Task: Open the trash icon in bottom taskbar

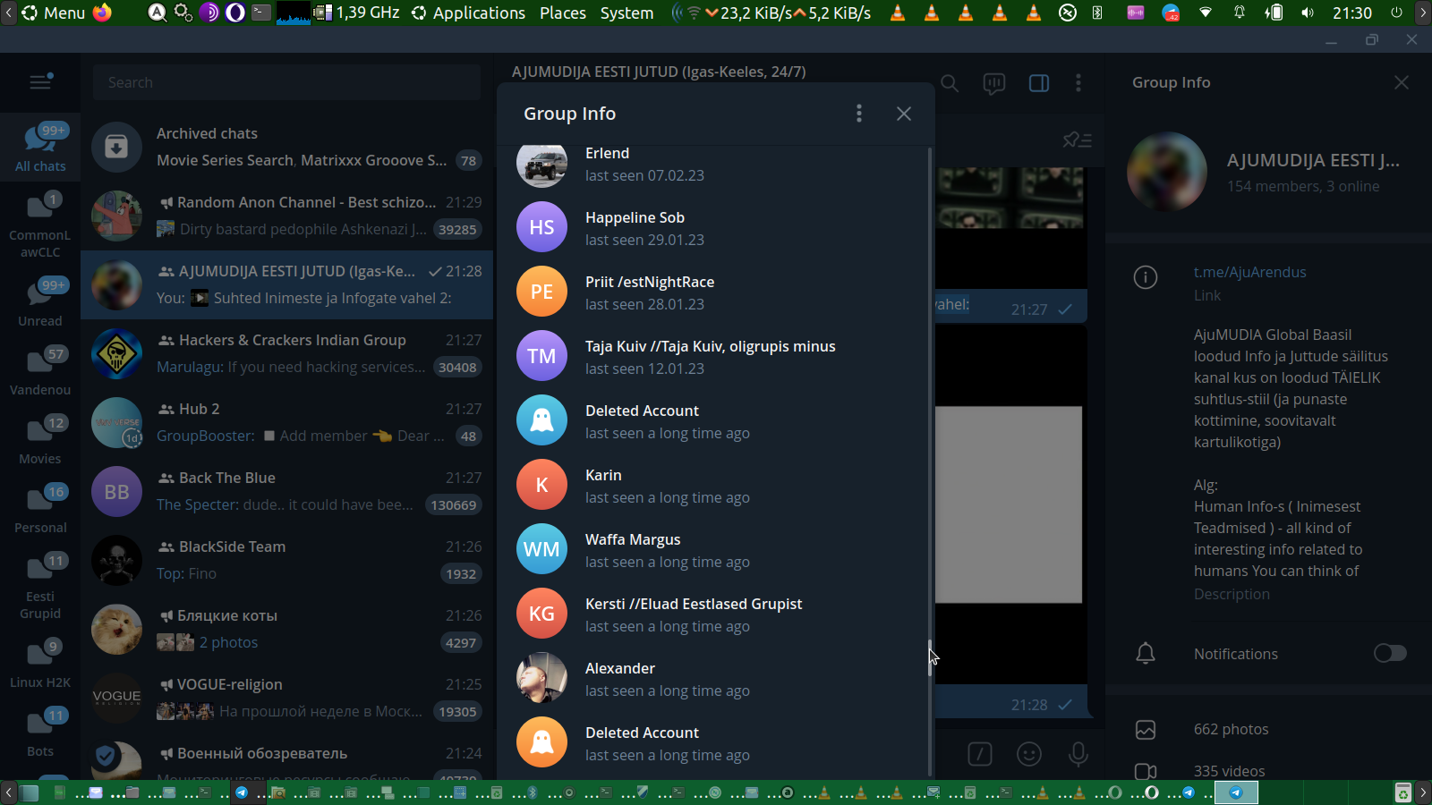Action: (1403, 792)
